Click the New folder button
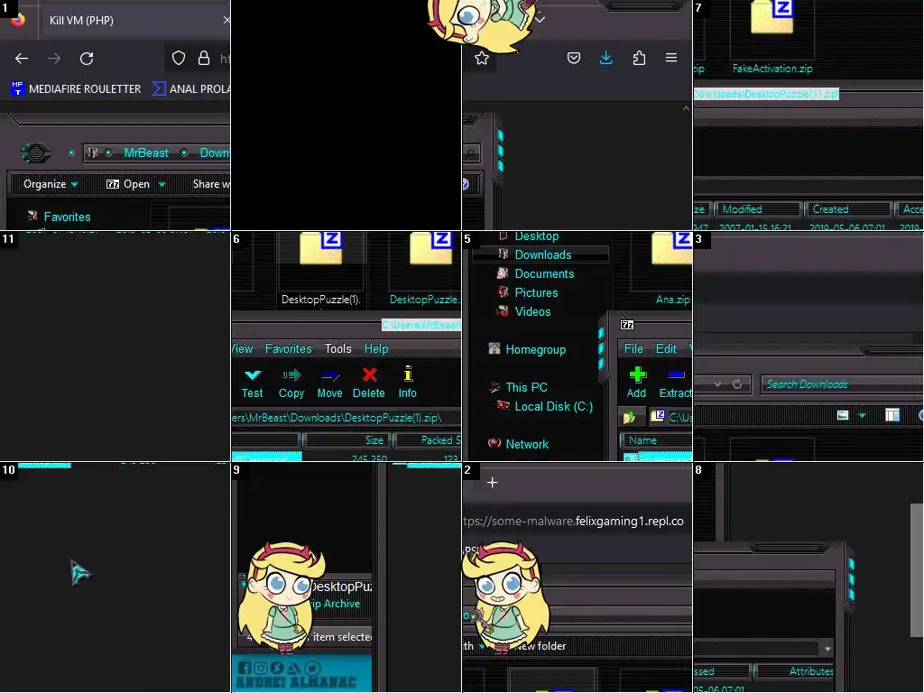Screen dimensions: 924x693 pos(541,646)
